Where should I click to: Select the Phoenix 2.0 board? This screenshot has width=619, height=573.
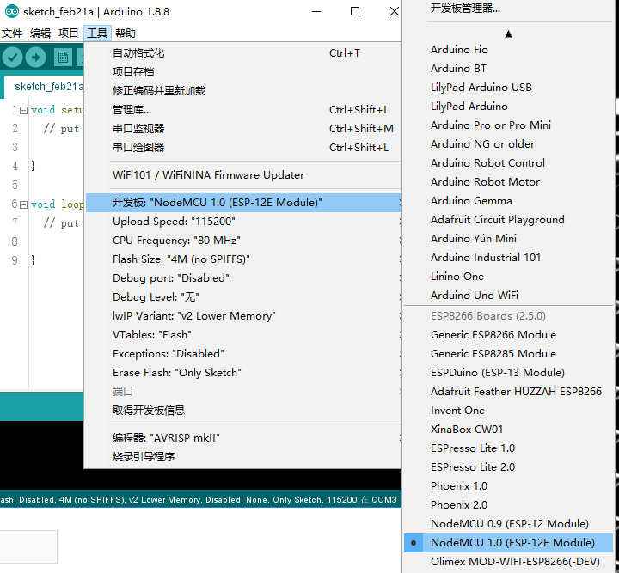[508, 505]
